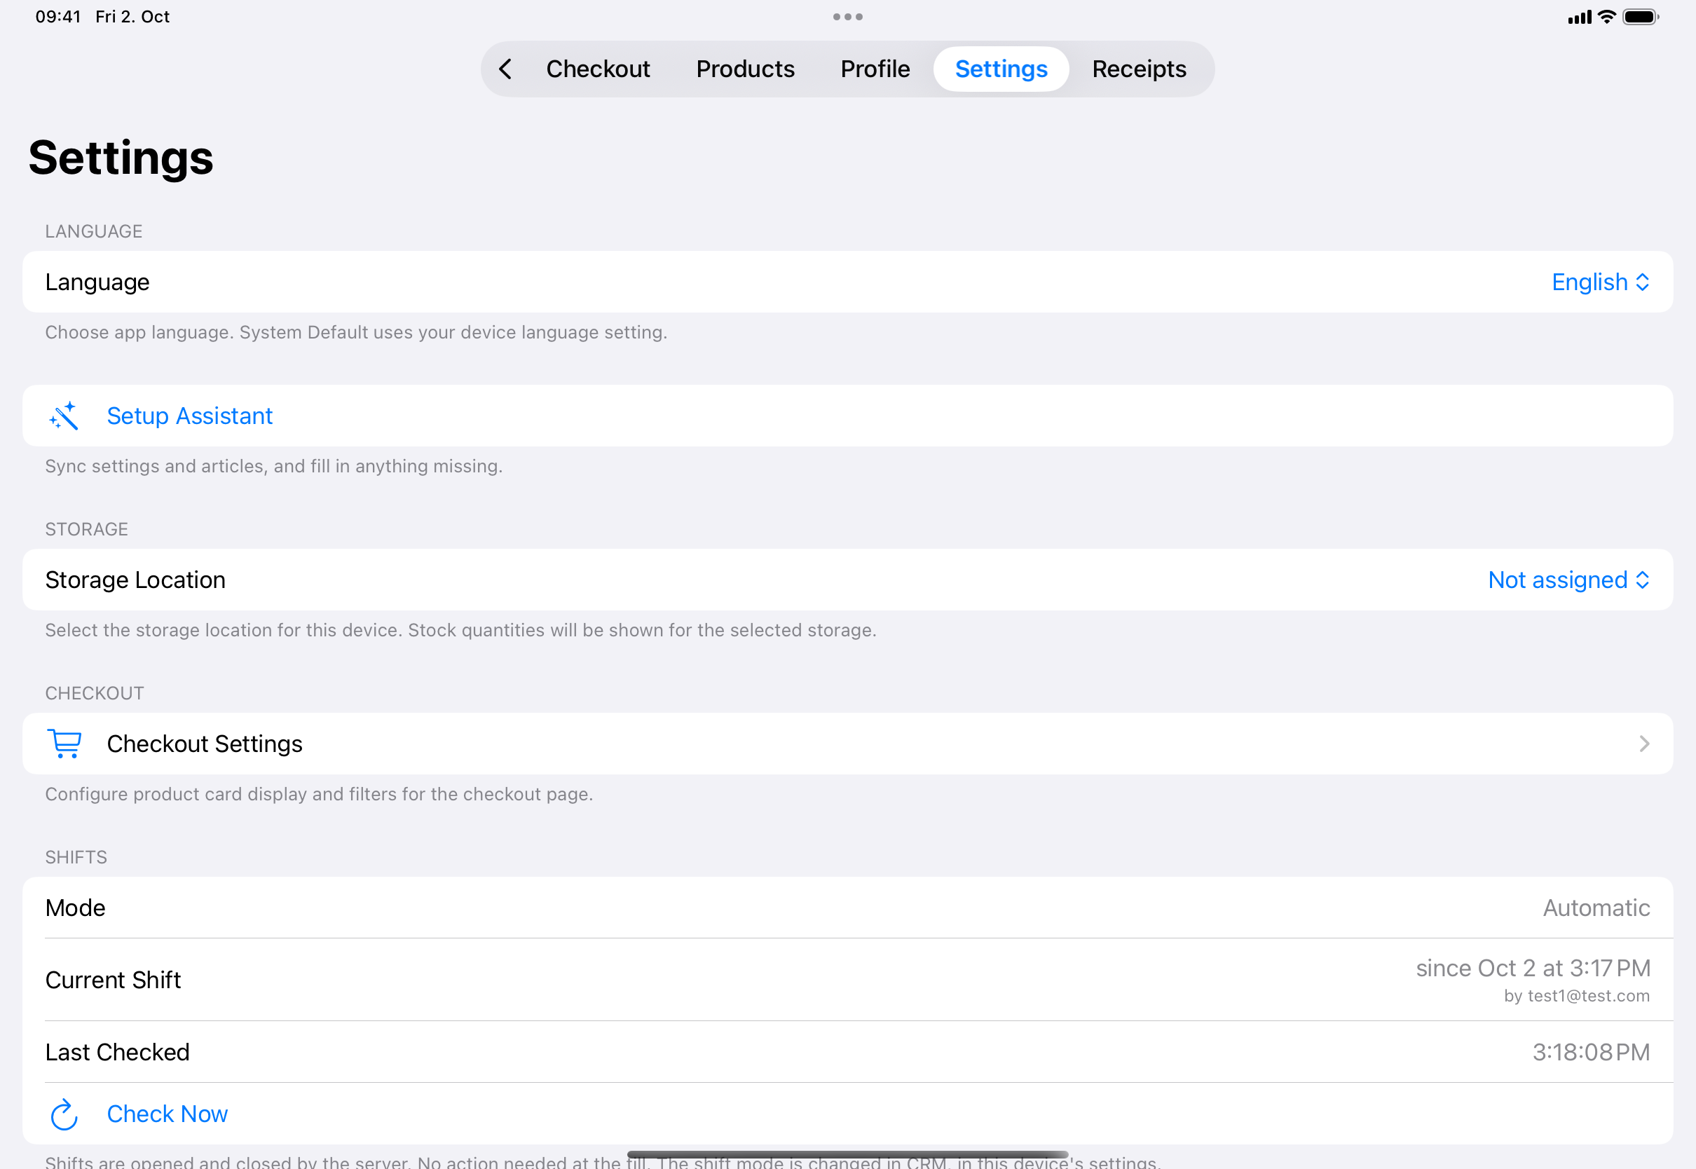
Task: Tap the Language row label
Action: point(97,282)
